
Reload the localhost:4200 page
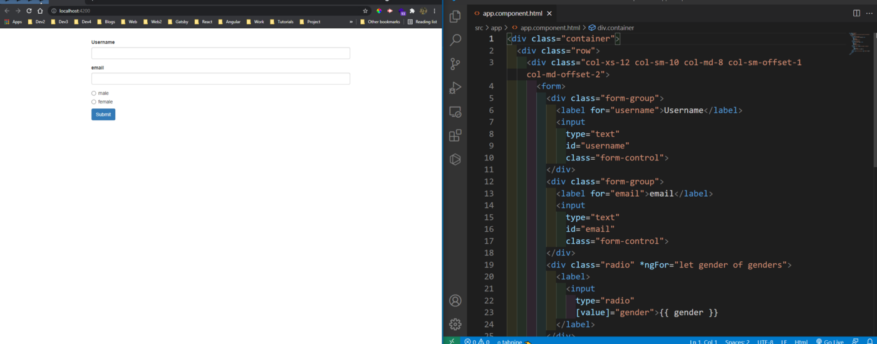pos(29,11)
